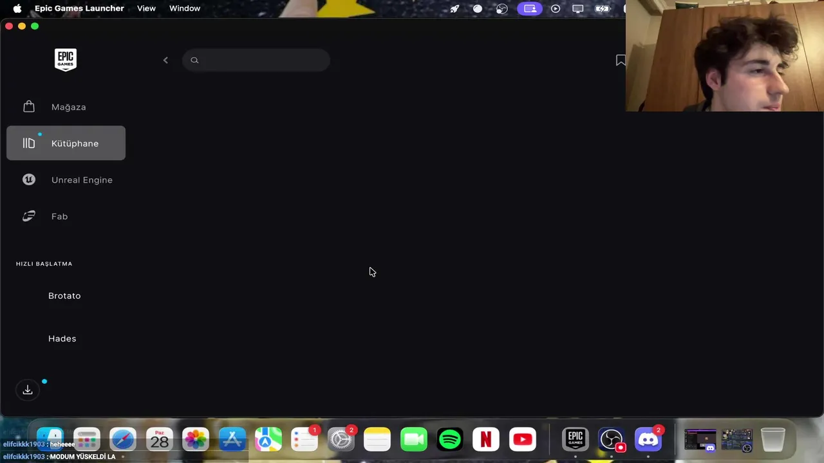824x463 pixels.
Task: Open Calendar from the Dock
Action: [x=160, y=440]
